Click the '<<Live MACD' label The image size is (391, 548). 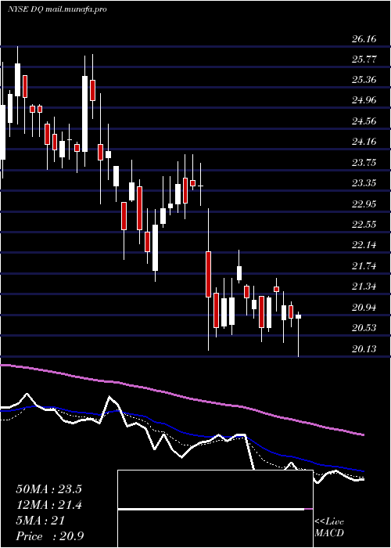click(x=329, y=528)
